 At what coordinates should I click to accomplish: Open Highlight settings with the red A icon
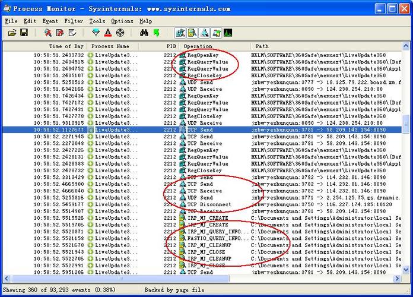[108, 33]
